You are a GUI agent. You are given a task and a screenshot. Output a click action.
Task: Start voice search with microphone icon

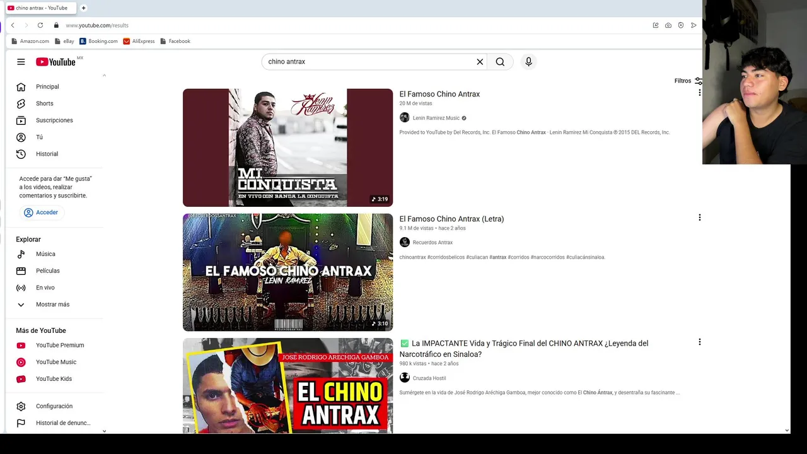click(x=528, y=62)
